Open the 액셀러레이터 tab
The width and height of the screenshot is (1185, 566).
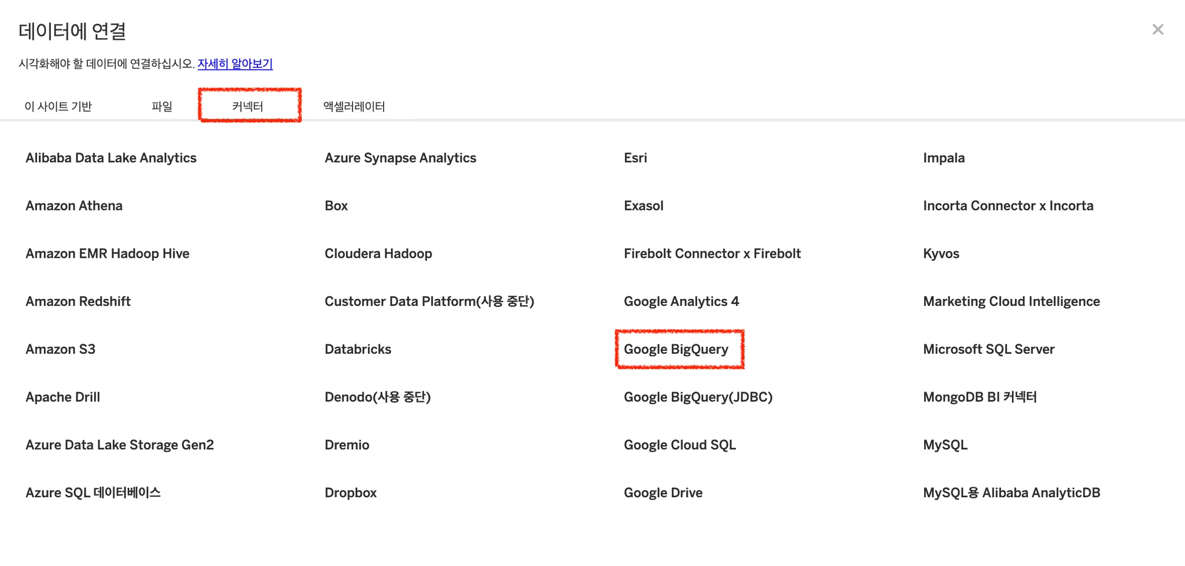coord(354,106)
